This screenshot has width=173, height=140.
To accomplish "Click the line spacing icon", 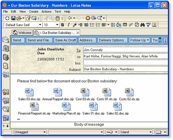I will [113, 25].
